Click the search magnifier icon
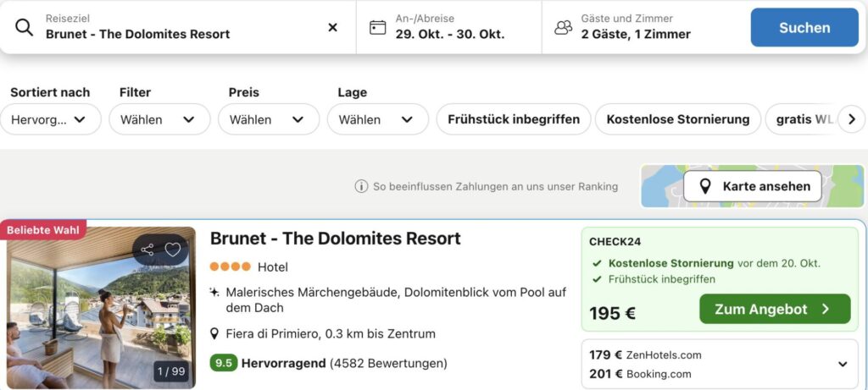Image resolution: width=868 pixels, height=390 pixels. click(x=25, y=27)
